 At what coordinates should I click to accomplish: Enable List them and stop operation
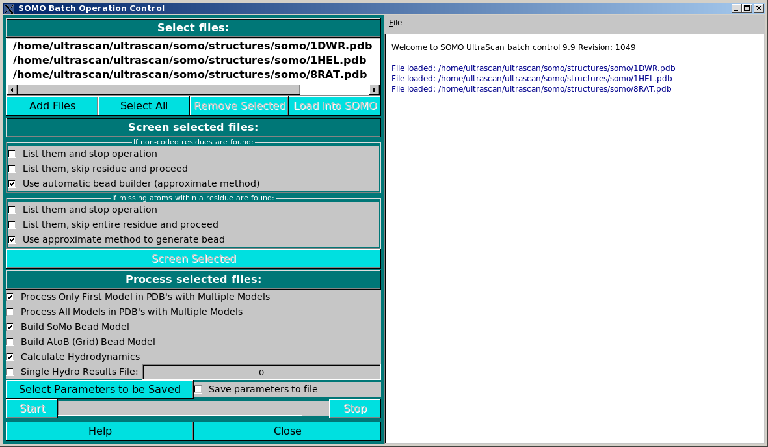11,154
